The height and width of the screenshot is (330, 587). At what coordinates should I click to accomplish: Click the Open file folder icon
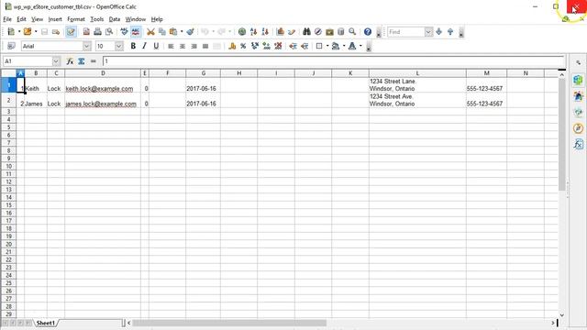click(28, 32)
